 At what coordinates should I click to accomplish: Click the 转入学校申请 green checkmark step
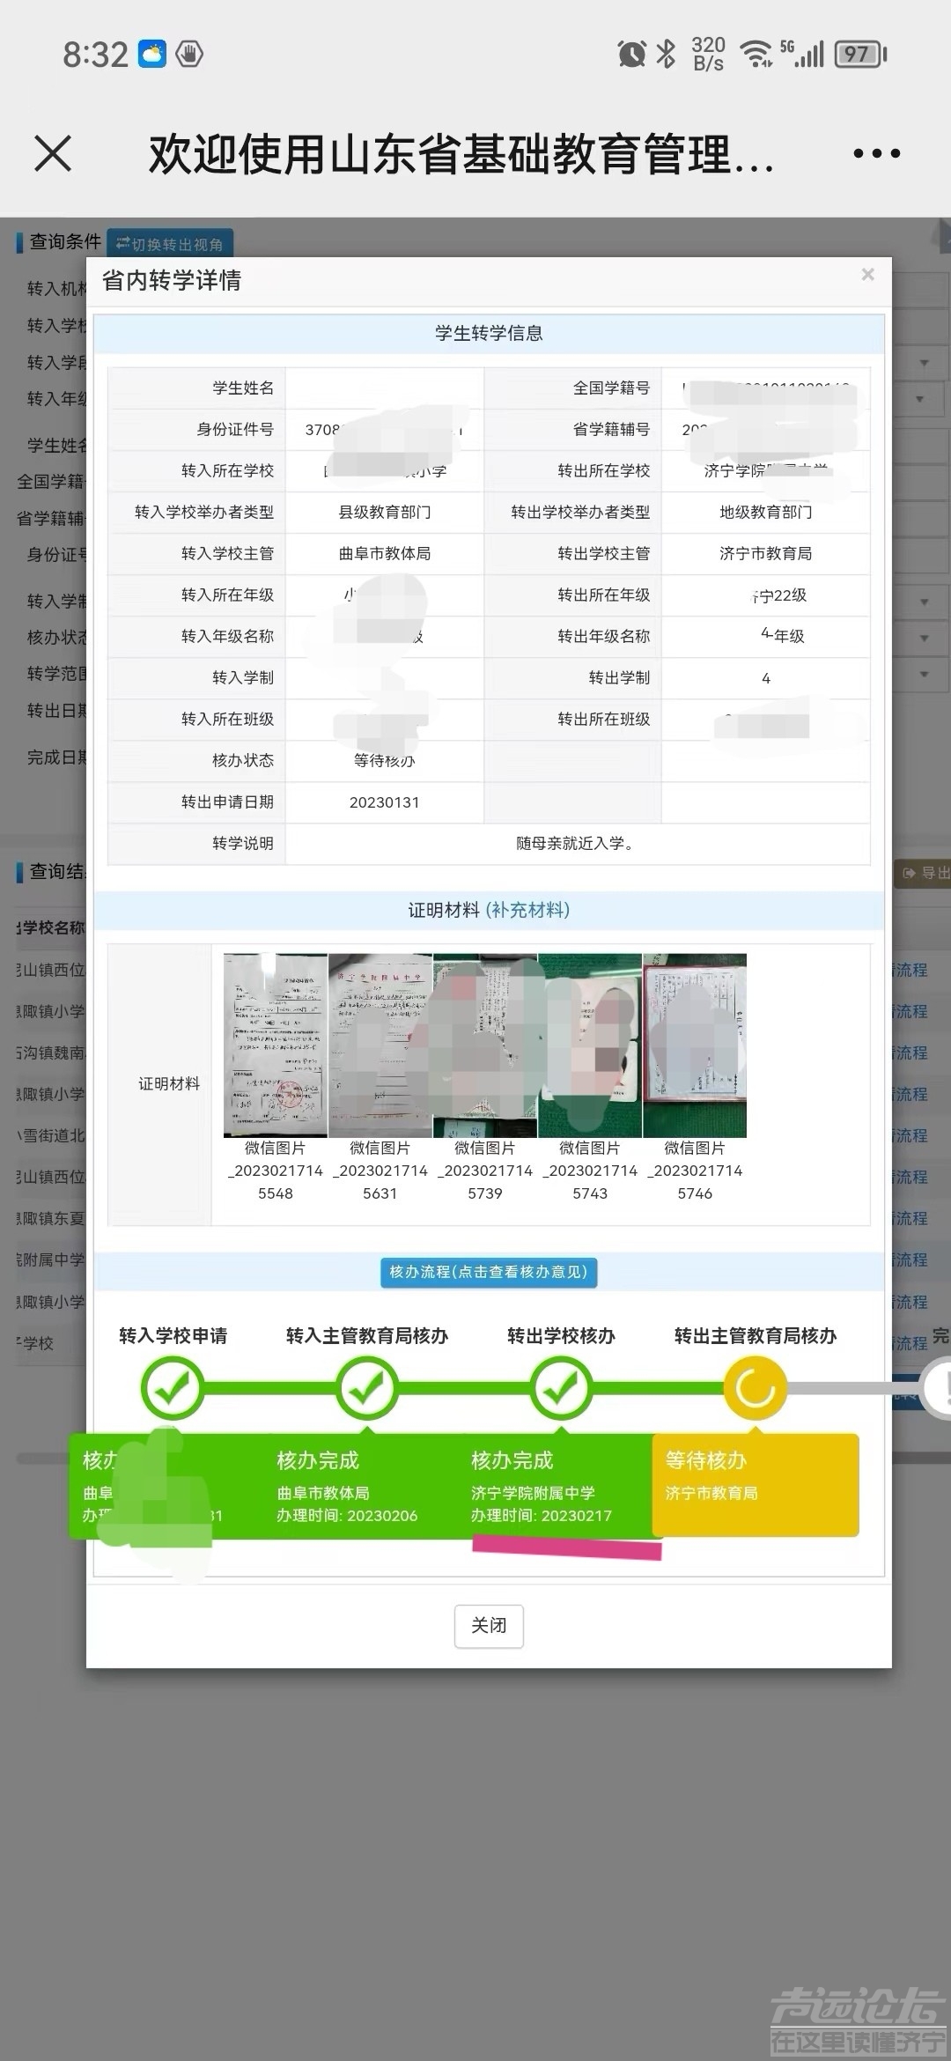(173, 1389)
